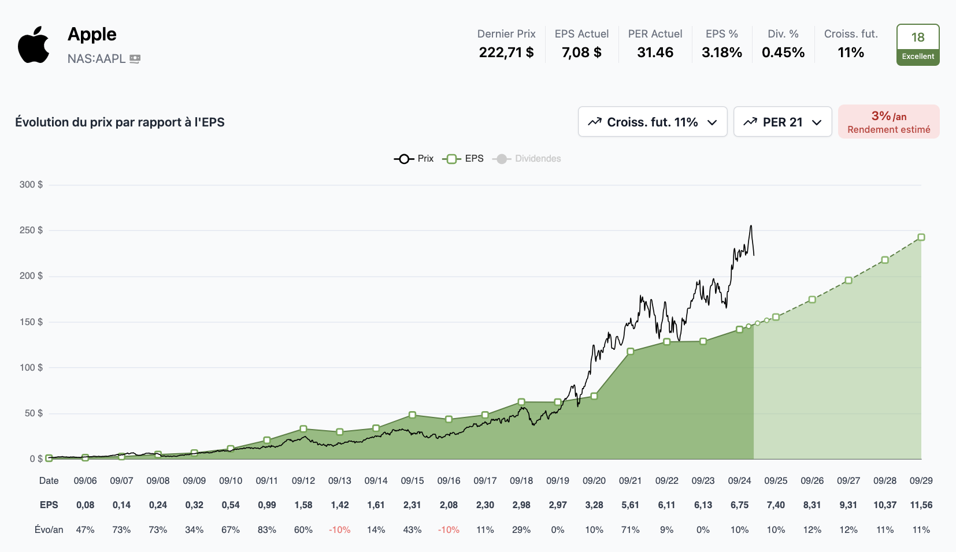Open the PER 21 dropdown
Image resolution: width=956 pixels, height=552 pixels.
782,122
